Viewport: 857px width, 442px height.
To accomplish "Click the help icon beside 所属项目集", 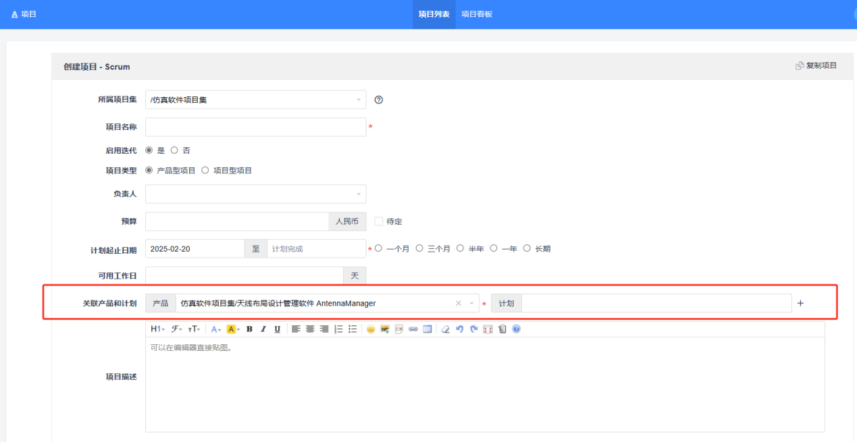I will click(379, 100).
